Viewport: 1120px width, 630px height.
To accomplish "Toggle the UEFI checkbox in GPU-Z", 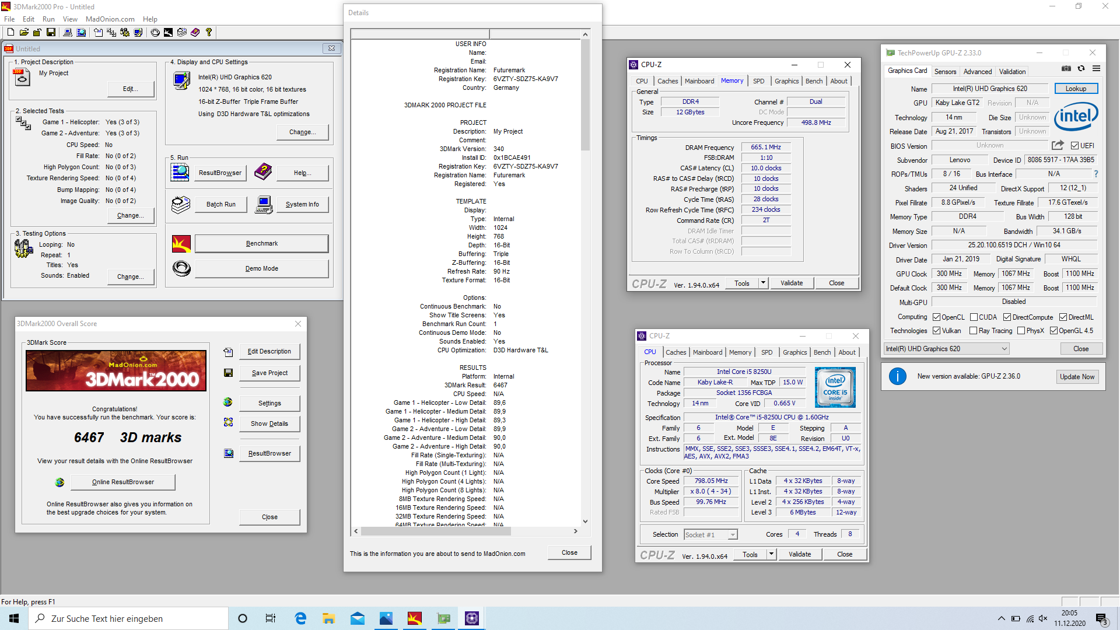I will coord(1075,146).
